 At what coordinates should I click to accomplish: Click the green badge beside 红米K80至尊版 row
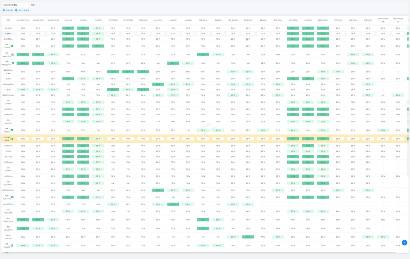coord(12,139)
